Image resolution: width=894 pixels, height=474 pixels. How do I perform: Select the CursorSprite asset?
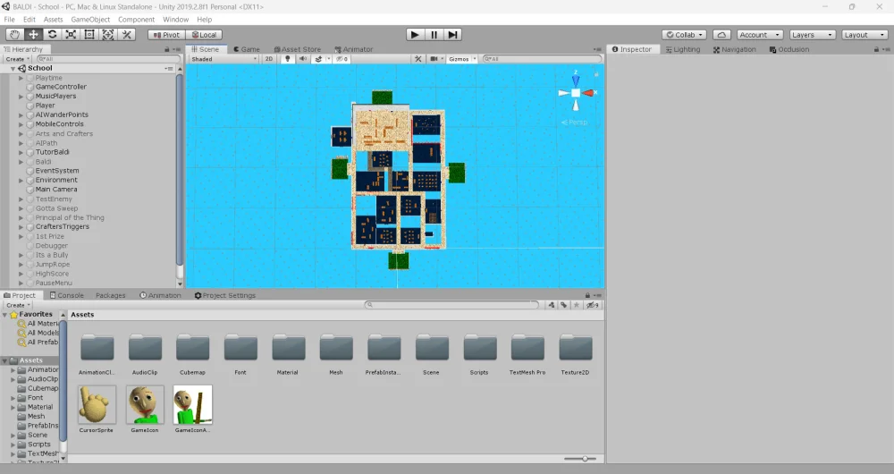pos(97,405)
